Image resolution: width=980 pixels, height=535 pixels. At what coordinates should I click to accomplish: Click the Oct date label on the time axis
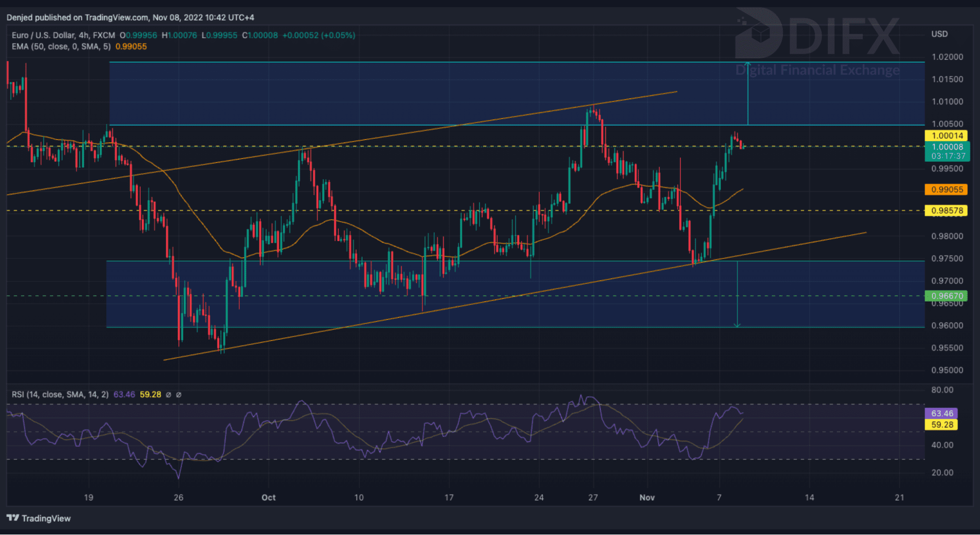[269, 498]
